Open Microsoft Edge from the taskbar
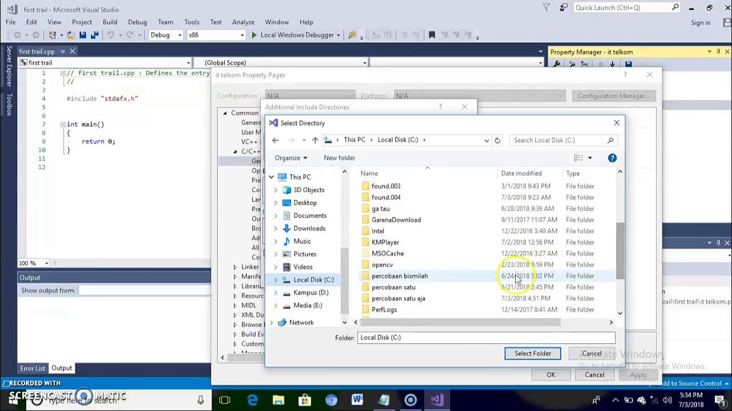Screen dimensions: 732x411 pos(252,400)
